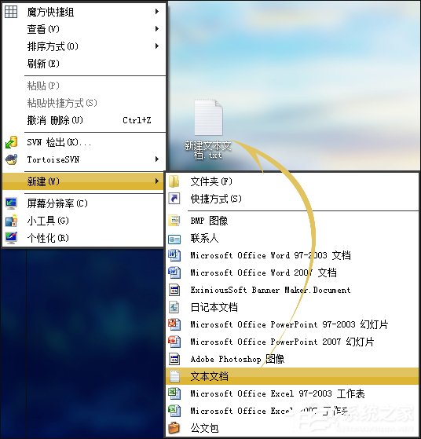Viewport: 421px width, 439px height.
Task: Click the 小工具 gadgets icon
Action: coord(11,221)
